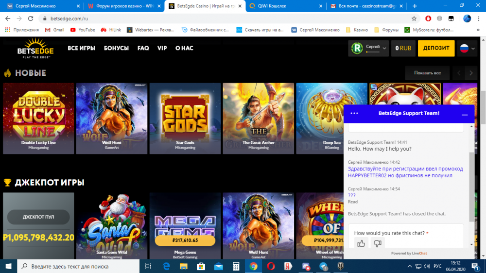Open Gmail bookmark
Viewport: 486px width, 273px height.
(54, 30)
